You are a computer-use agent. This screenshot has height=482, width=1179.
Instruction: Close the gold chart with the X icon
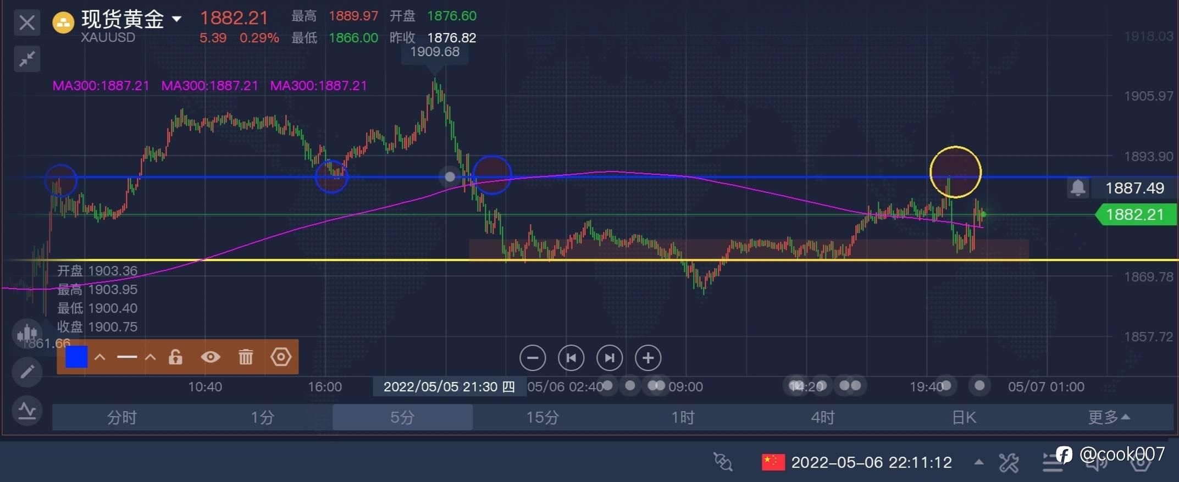(27, 23)
